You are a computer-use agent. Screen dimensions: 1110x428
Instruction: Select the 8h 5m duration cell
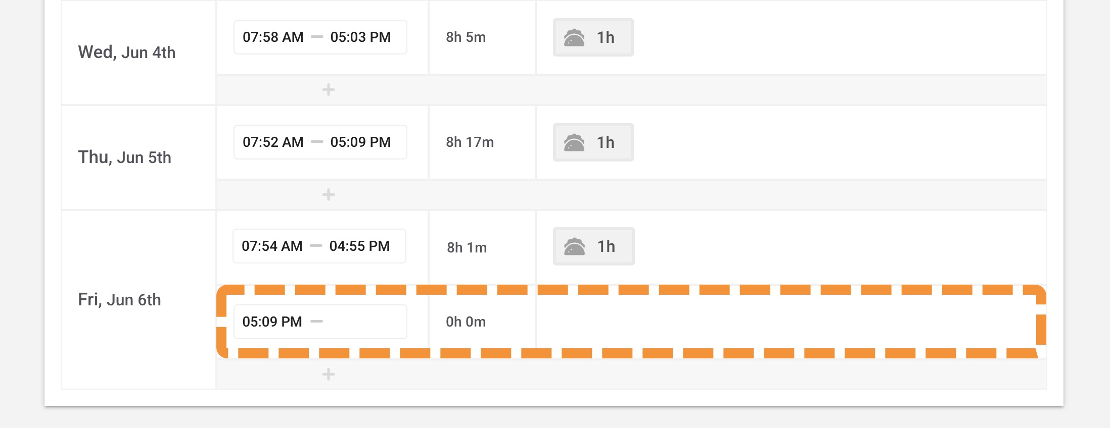(466, 37)
